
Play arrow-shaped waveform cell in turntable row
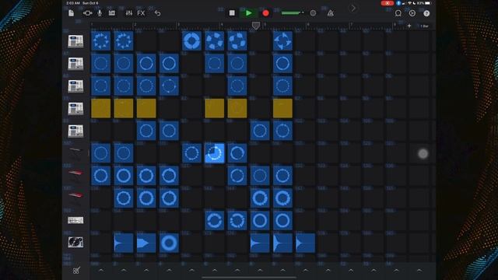click(146, 243)
